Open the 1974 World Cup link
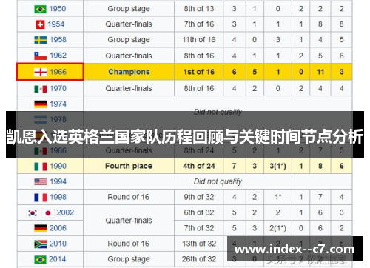Image resolution: width=370 pixels, height=268 pixels. tap(58, 104)
